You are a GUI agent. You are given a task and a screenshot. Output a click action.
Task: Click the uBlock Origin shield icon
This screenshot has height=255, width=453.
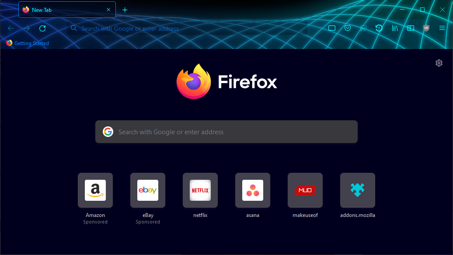[x=426, y=28]
